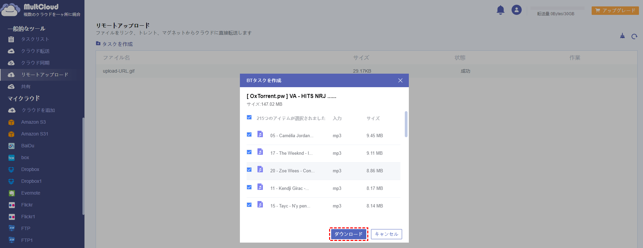Uncheck the 05 - Camélia Jordan checkbox
Viewport: 643px width, 248px height.
[x=249, y=134]
